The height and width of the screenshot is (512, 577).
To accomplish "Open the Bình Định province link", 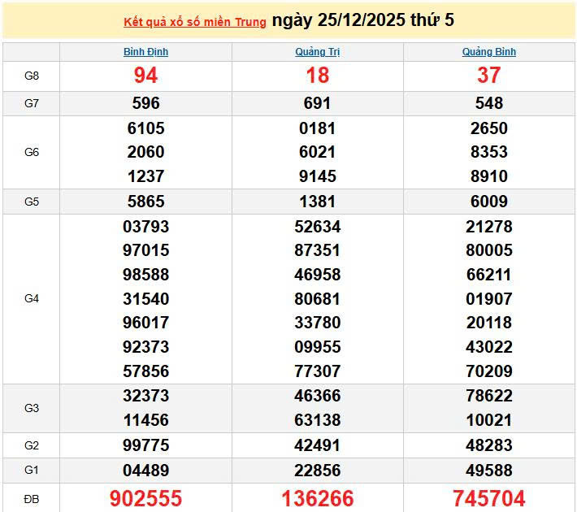I will (145, 52).
